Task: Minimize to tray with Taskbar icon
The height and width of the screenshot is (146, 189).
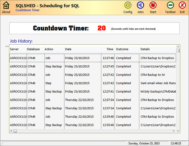Action: 170,5
